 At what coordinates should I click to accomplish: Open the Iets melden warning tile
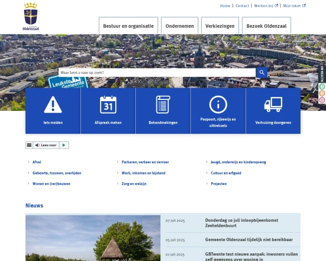click(53, 111)
